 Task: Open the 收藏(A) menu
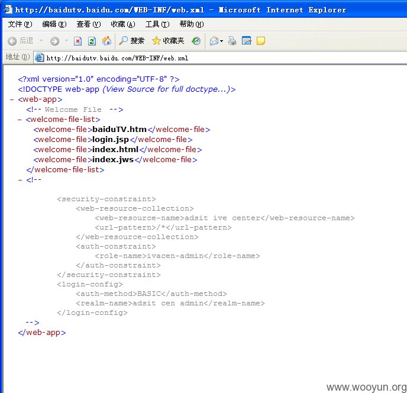point(123,24)
